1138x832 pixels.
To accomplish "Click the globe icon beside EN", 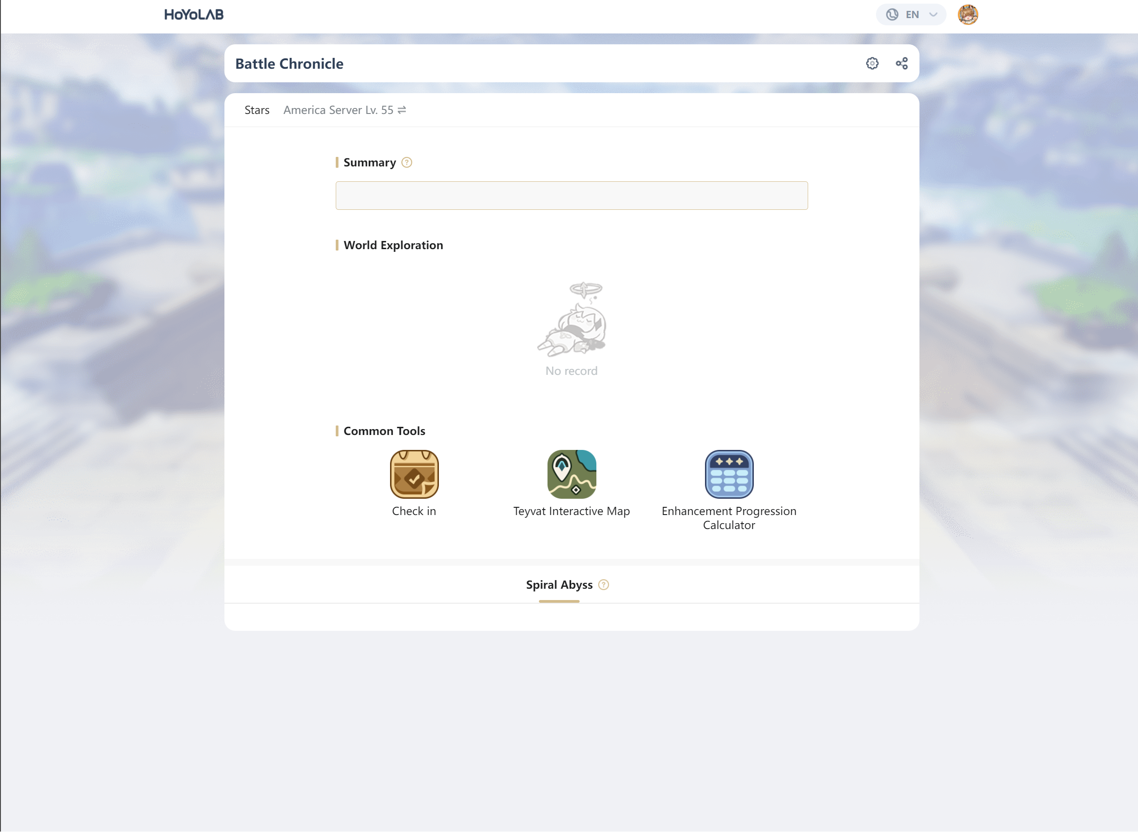I will click(x=892, y=14).
